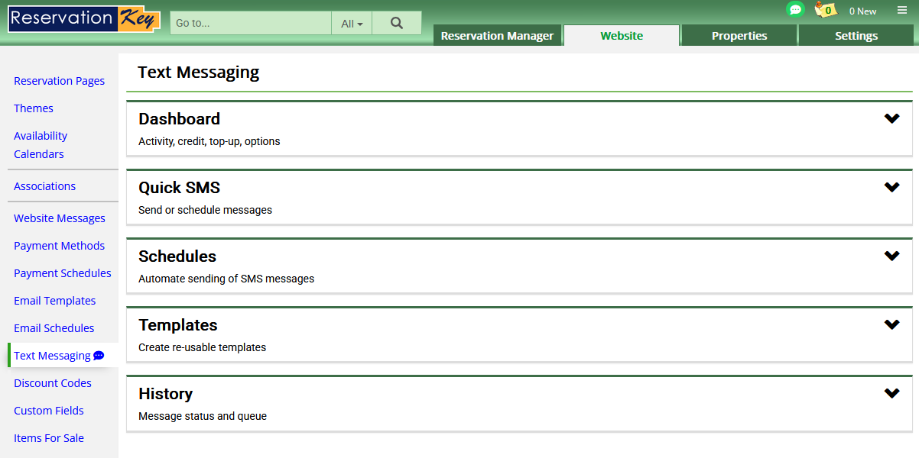
Task: Open the Settings tab
Action: tap(856, 36)
